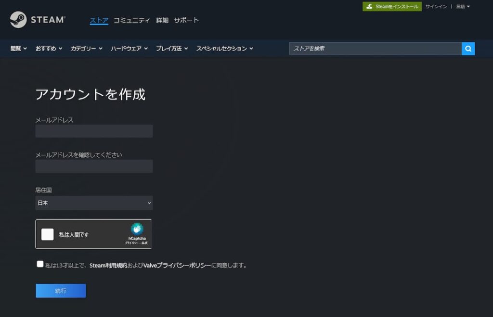Open the language dropdown at top right
Viewport: 493px width, 317px height.
[x=463, y=6]
